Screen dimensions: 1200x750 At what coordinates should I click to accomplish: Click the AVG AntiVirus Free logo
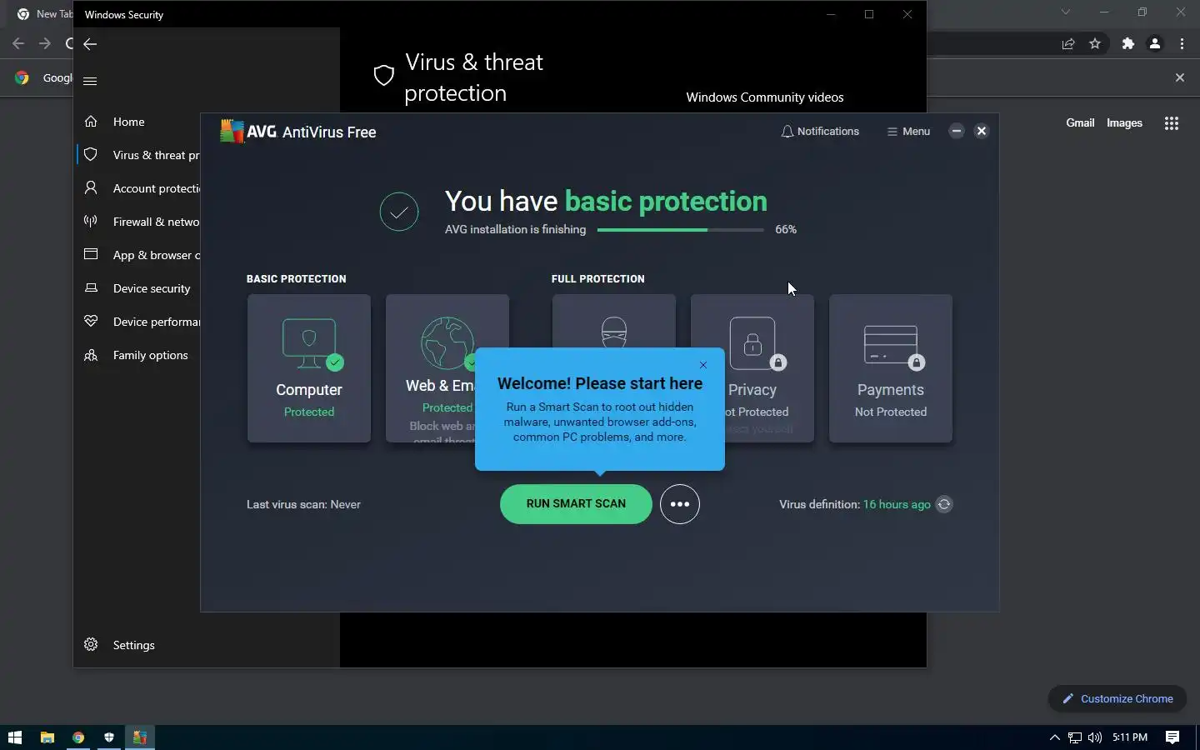tap(297, 132)
